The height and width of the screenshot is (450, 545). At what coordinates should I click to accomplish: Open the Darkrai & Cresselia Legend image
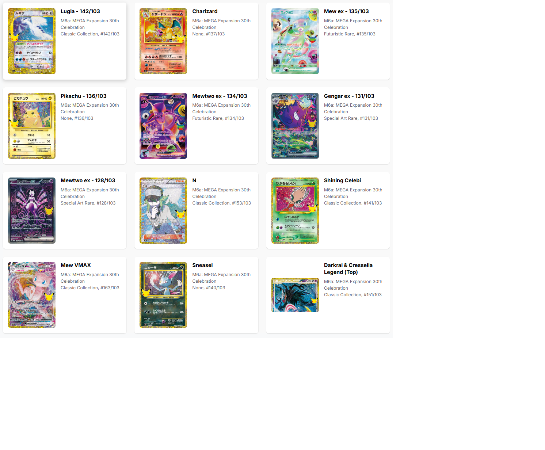coord(295,295)
